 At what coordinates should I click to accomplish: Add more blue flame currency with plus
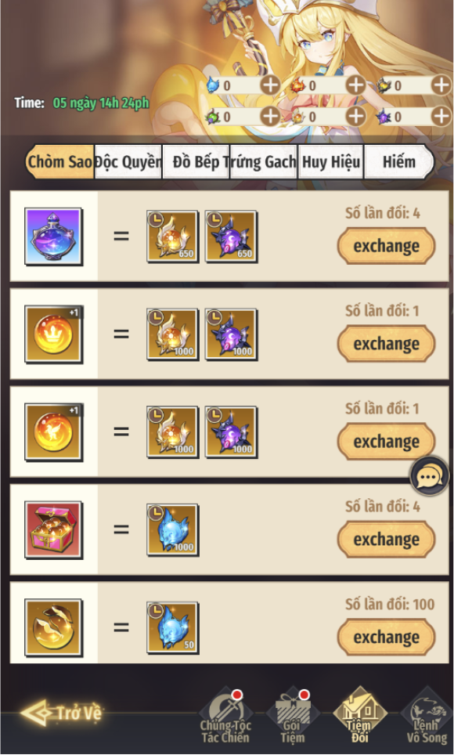[x=270, y=85]
